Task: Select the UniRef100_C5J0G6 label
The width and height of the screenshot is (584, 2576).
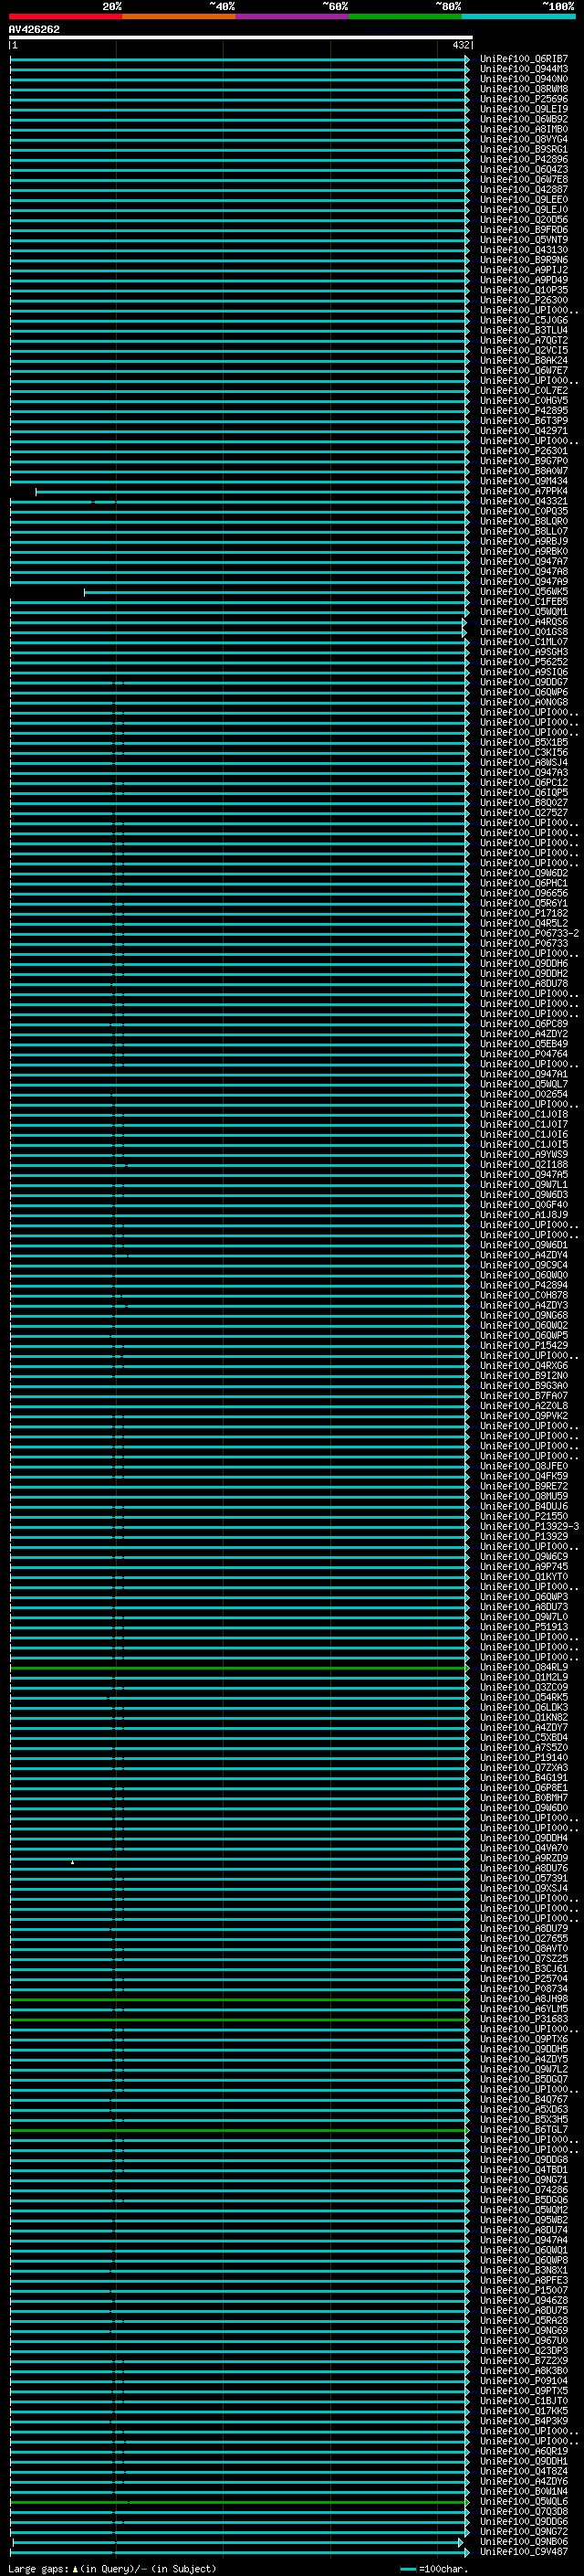Action: click(523, 320)
